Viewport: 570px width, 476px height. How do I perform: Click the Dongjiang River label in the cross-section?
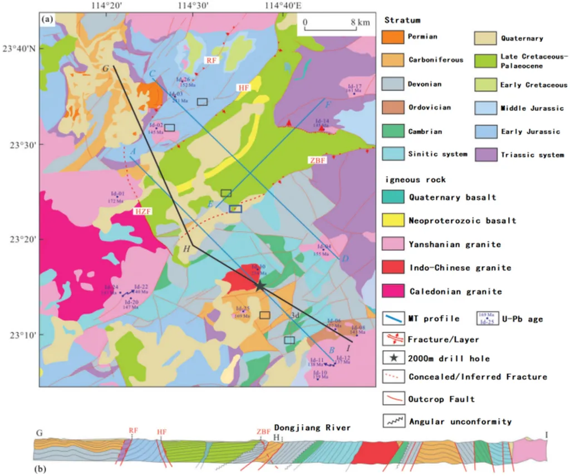tap(312, 428)
